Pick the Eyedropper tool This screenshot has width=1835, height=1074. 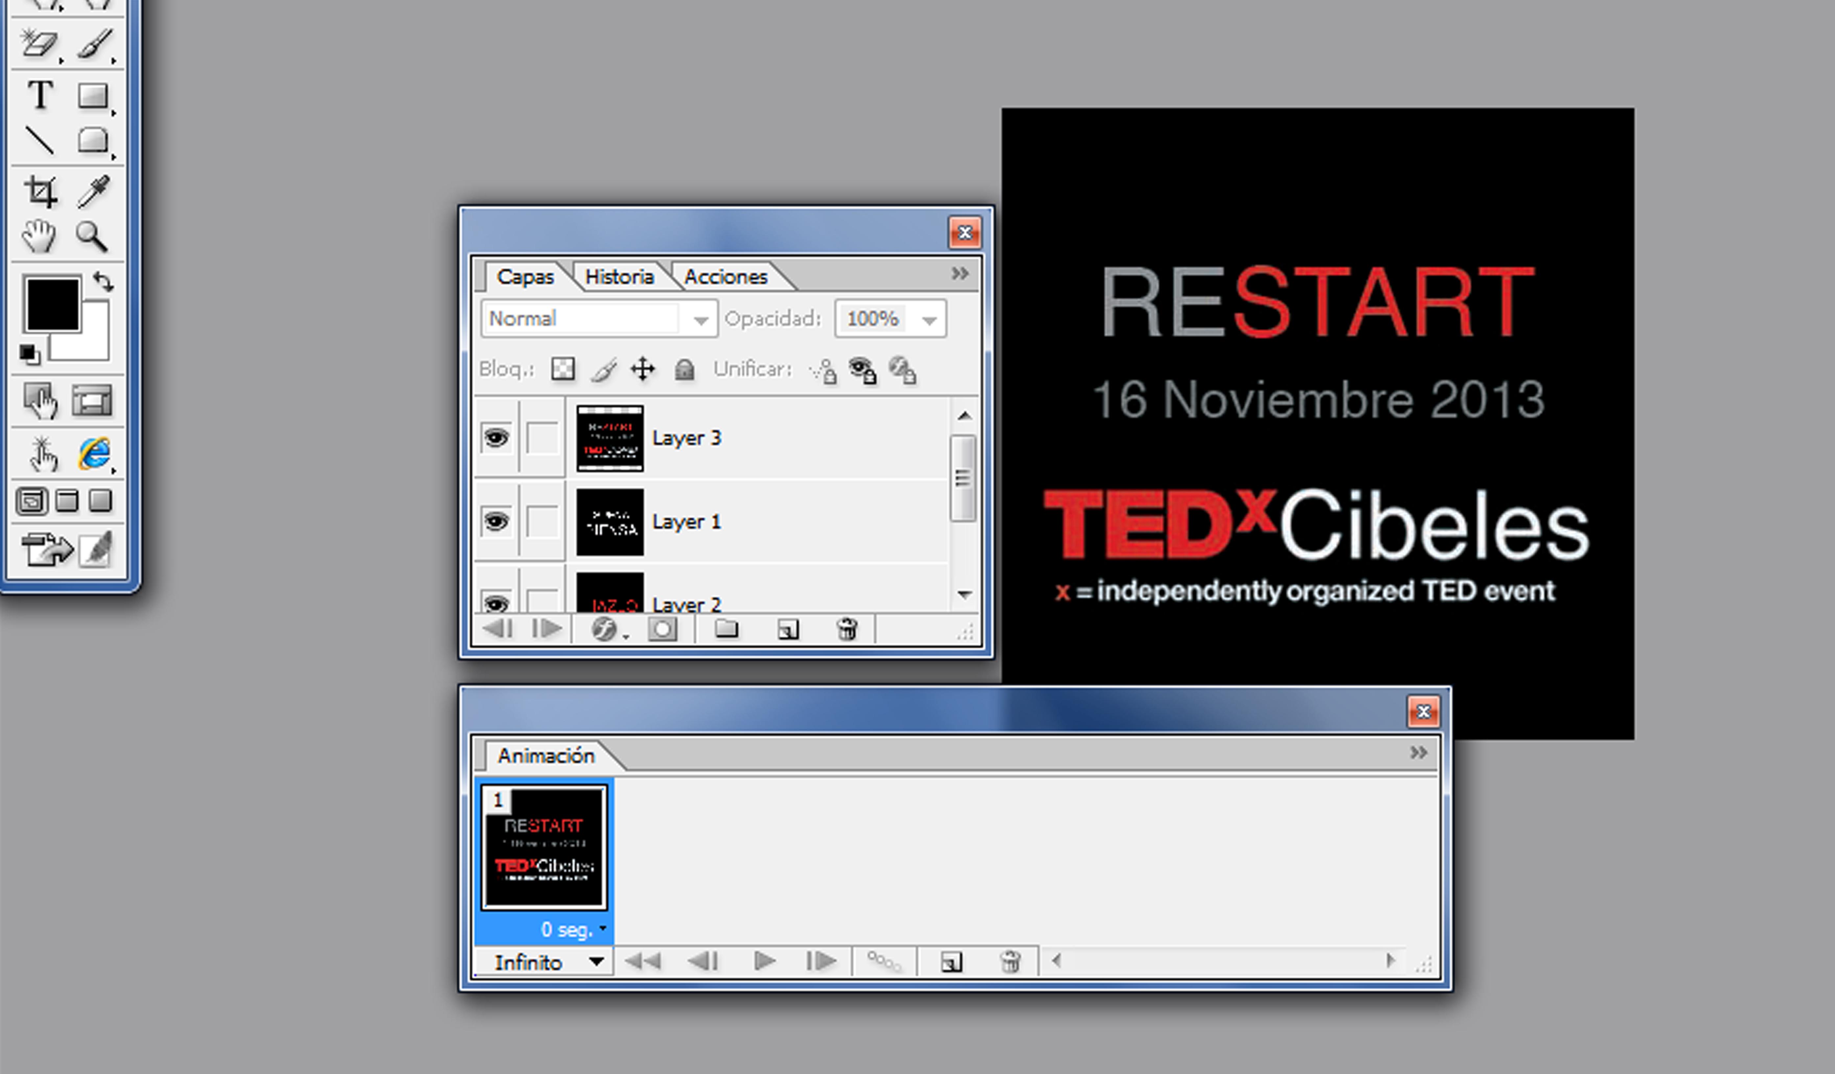(x=94, y=191)
